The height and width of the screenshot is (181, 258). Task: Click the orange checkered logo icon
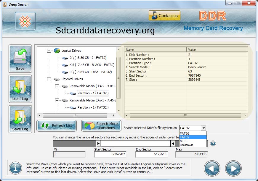(x=25, y=21)
